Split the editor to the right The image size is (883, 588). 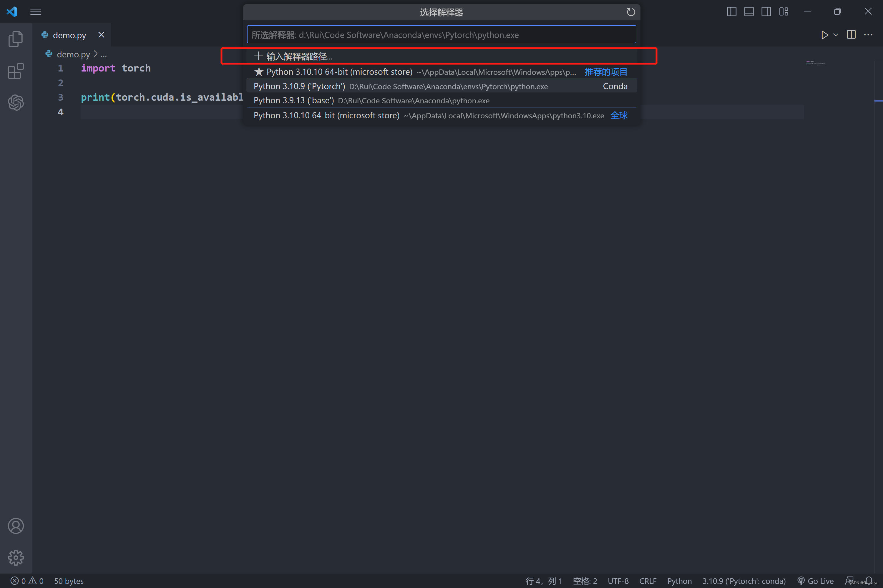coord(851,35)
